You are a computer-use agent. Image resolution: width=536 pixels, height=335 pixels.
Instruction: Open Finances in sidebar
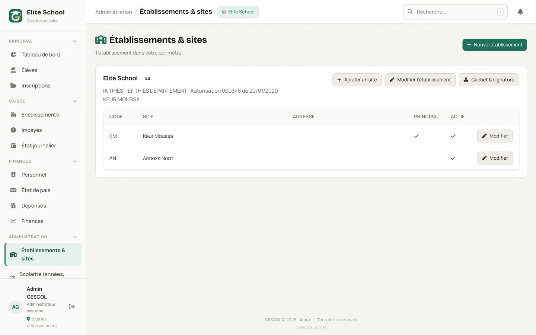(x=43, y=221)
